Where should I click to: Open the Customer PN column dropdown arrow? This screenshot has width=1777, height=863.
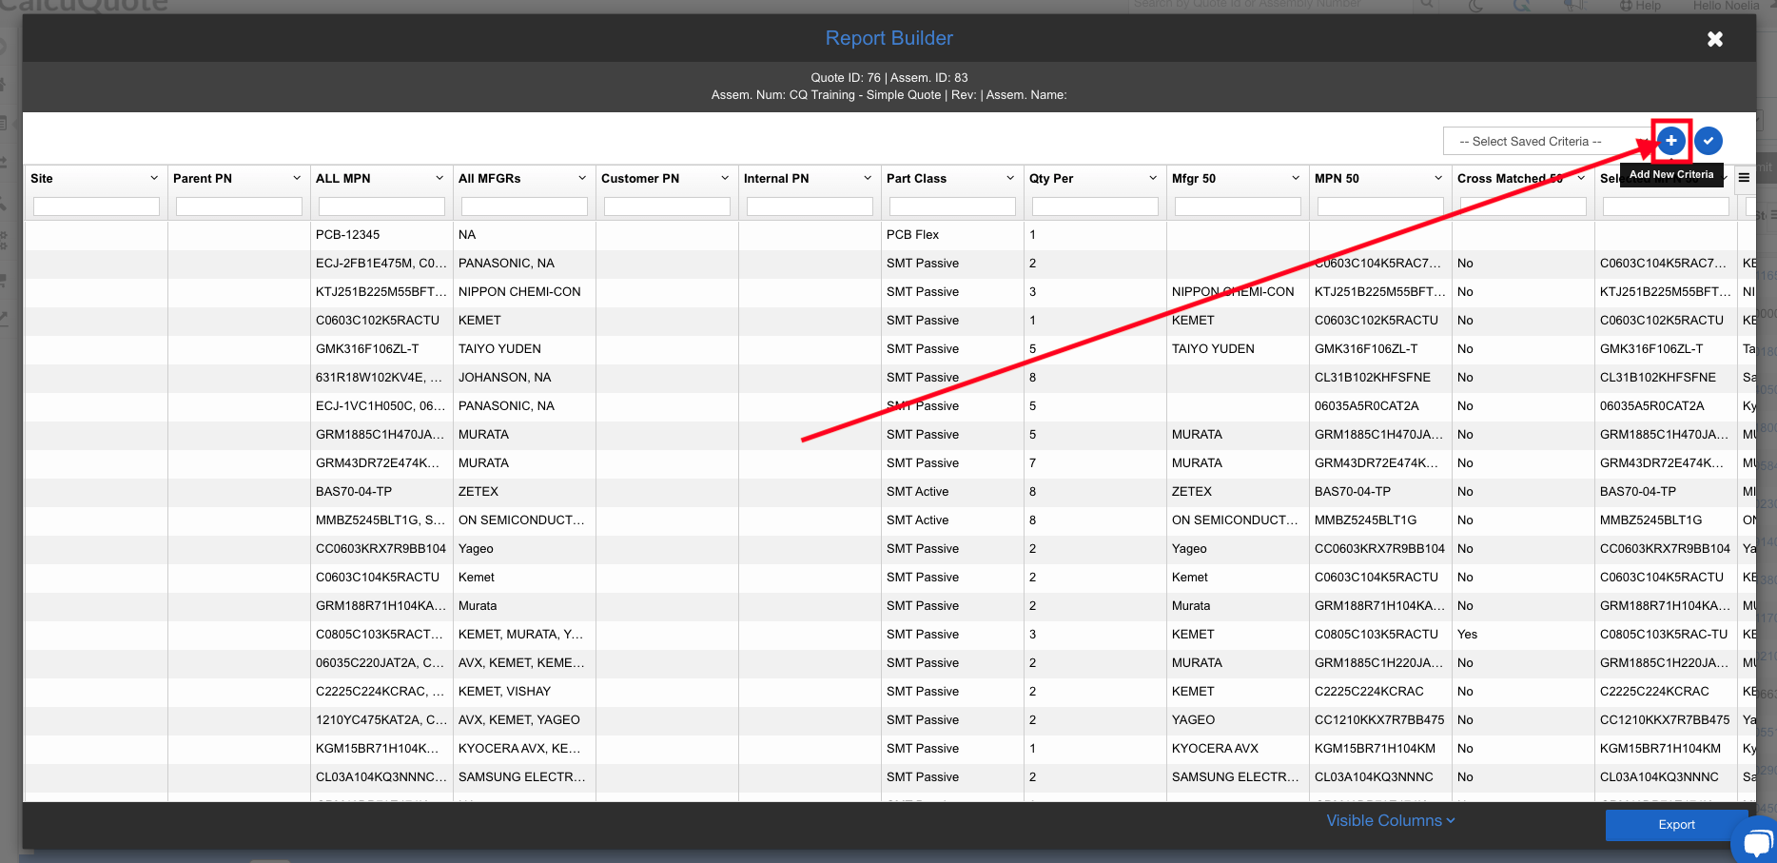click(x=725, y=178)
